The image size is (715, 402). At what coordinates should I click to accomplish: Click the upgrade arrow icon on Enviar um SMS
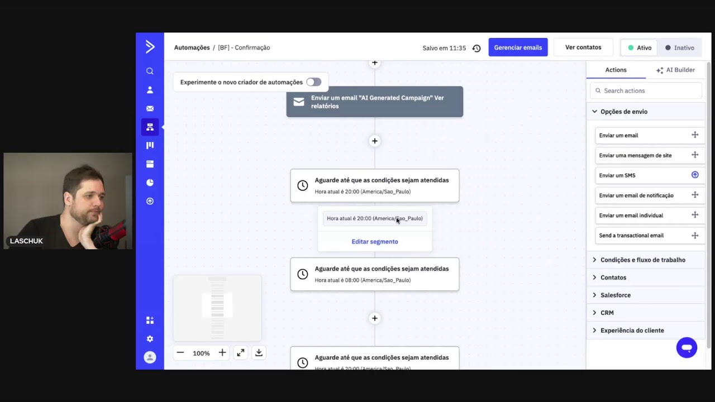point(695,175)
